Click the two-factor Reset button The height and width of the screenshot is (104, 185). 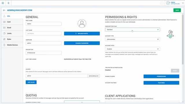click(x=175, y=70)
